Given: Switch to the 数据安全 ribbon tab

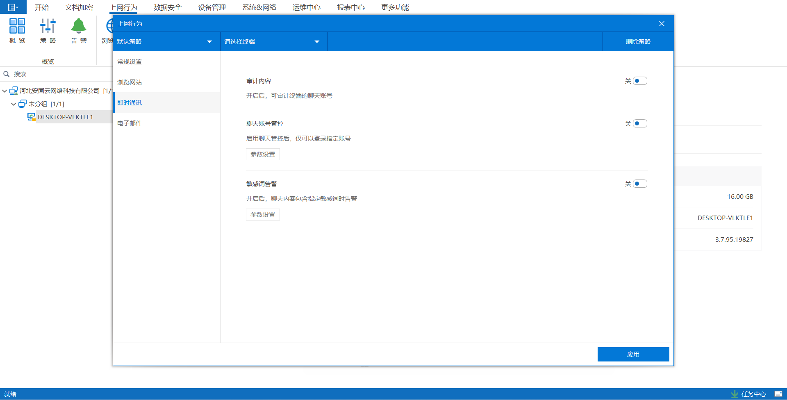Looking at the screenshot, I should click(167, 7).
